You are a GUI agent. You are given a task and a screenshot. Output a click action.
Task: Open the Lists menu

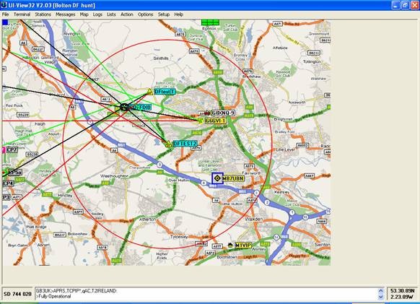tap(111, 14)
